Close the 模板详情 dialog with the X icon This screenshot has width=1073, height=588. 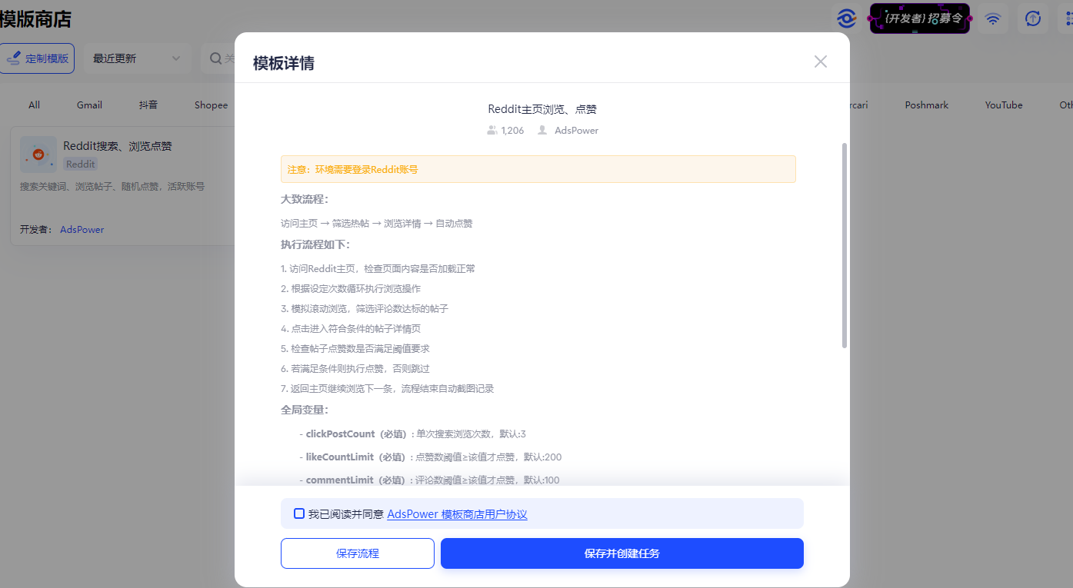point(820,61)
